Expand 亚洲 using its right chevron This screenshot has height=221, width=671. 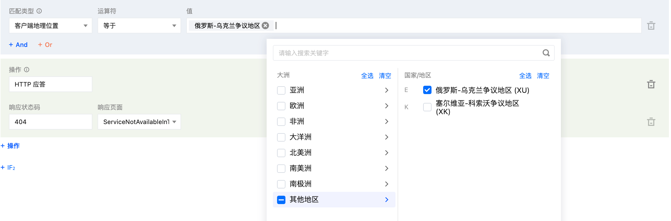coord(387,90)
